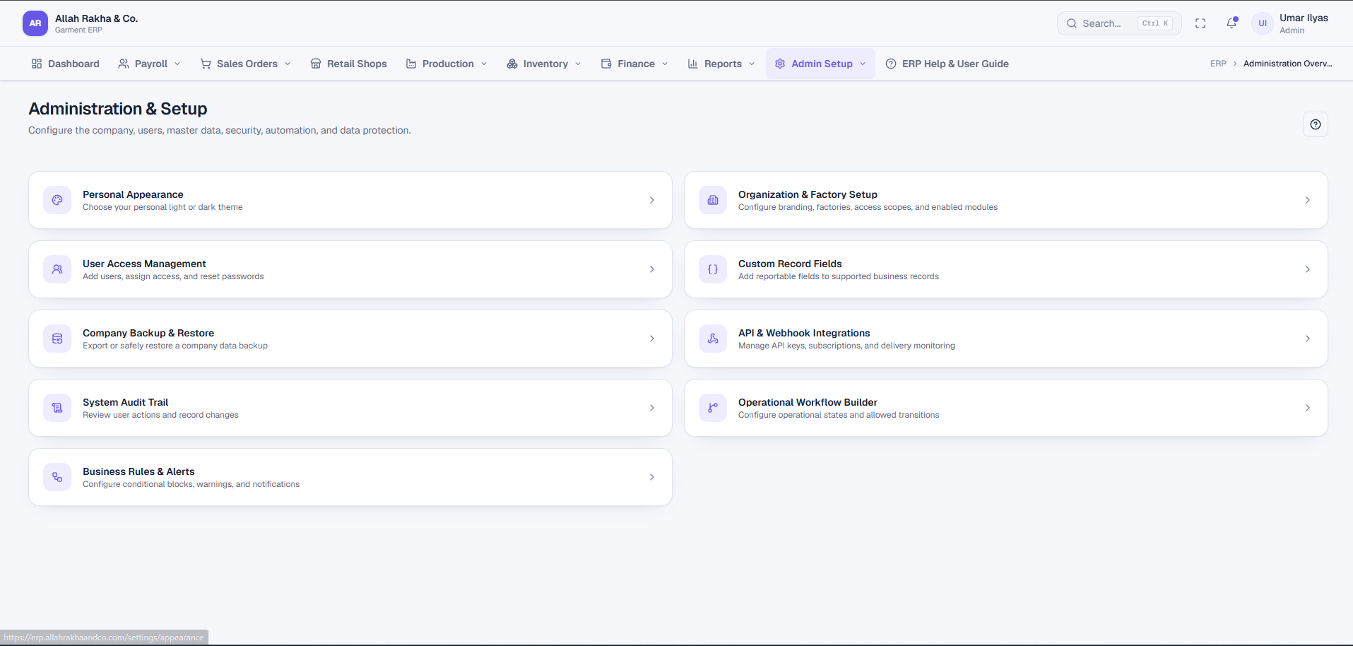The height and width of the screenshot is (646, 1353).
Task: Click the System Audit Trail scroll icon
Action: 57,408
